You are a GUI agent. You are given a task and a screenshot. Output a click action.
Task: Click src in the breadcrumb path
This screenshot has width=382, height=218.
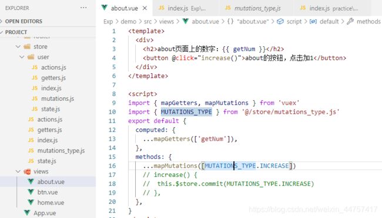(x=148, y=22)
